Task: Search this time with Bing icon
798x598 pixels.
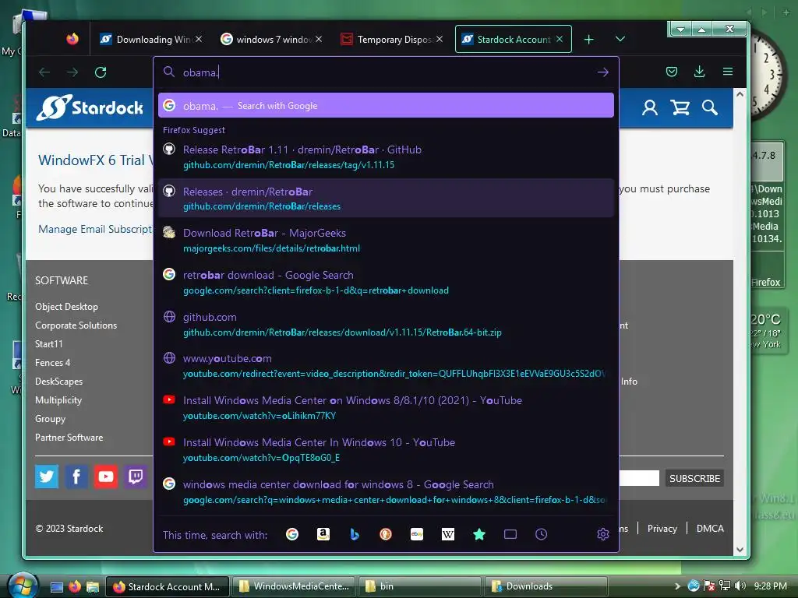Action: click(355, 534)
